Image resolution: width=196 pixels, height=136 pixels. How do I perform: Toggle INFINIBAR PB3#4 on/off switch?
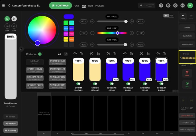click(x=162, y=84)
